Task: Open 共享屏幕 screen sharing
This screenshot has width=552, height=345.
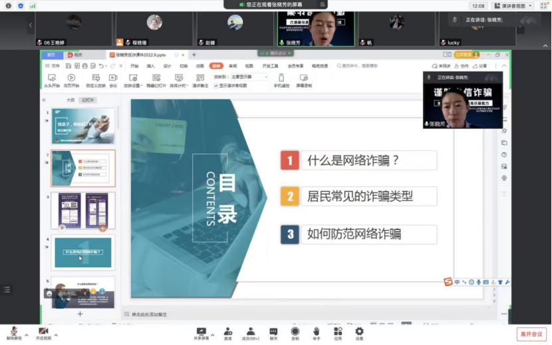Action: 201,330
